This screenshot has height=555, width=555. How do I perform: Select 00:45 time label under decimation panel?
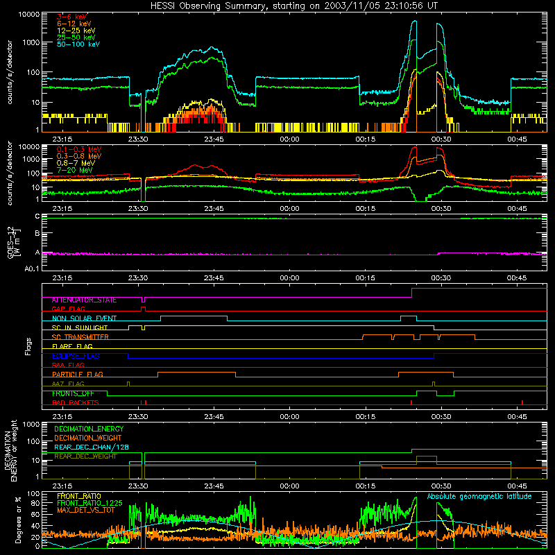click(517, 486)
